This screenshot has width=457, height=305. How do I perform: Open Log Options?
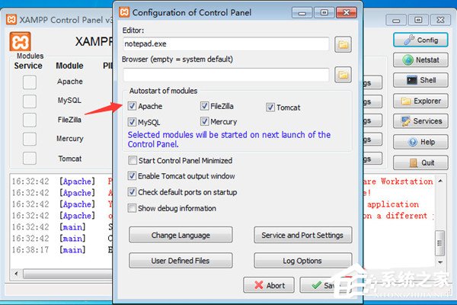(x=303, y=260)
